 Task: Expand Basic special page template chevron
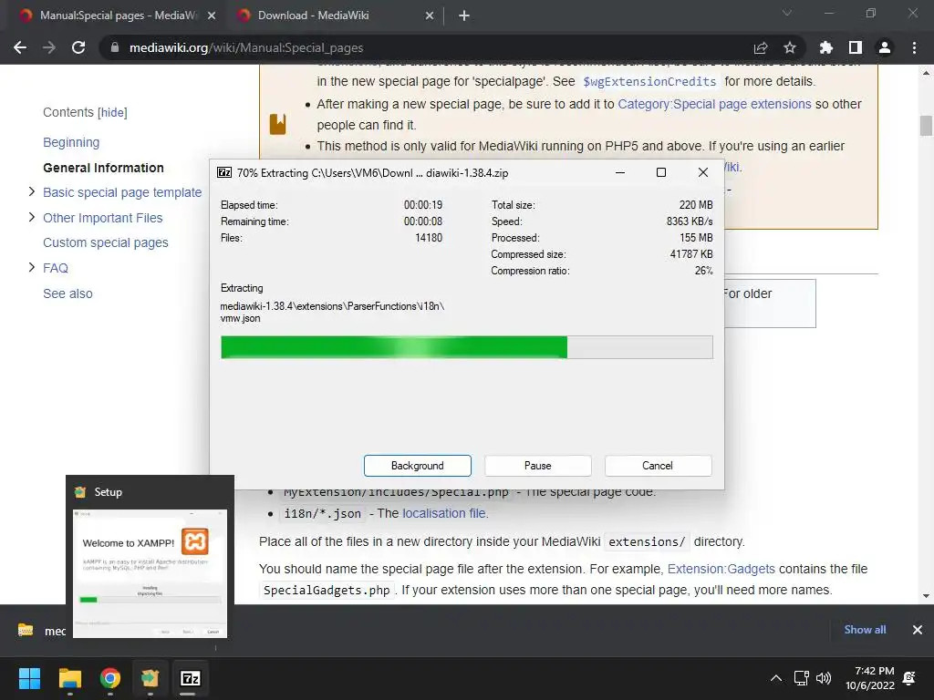[x=32, y=191]
